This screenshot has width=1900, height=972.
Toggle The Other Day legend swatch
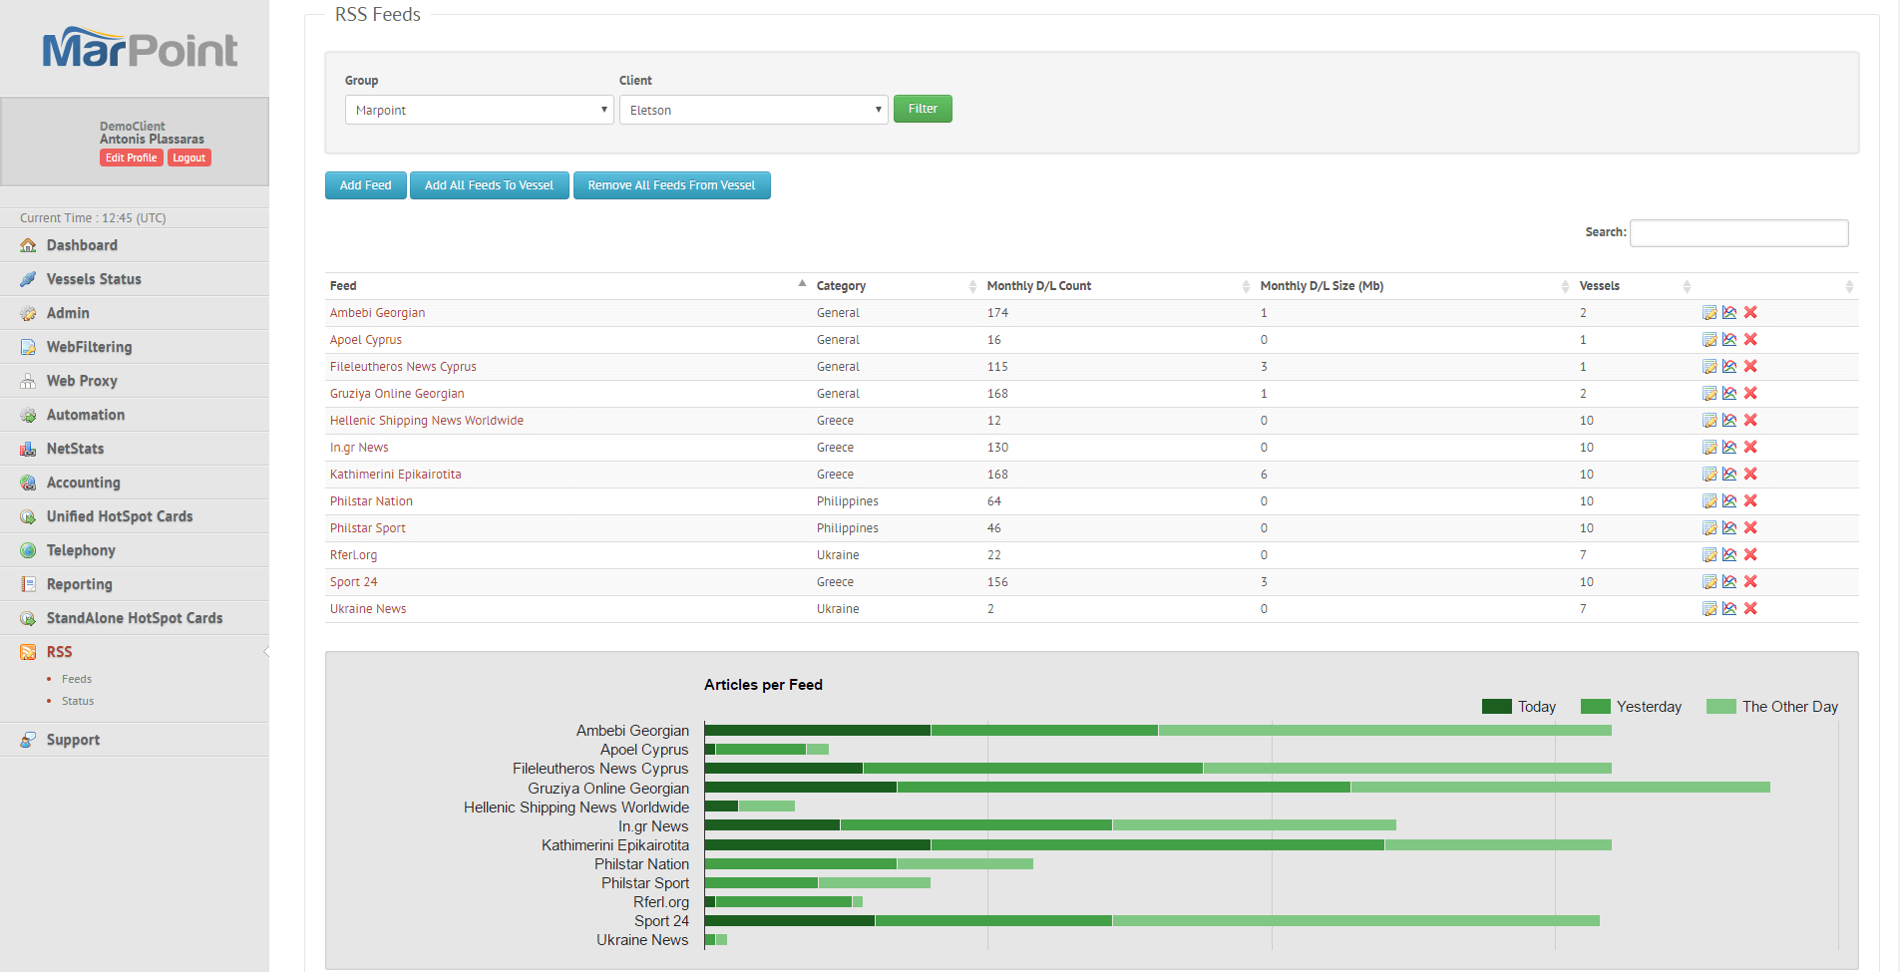[1720, 707]
